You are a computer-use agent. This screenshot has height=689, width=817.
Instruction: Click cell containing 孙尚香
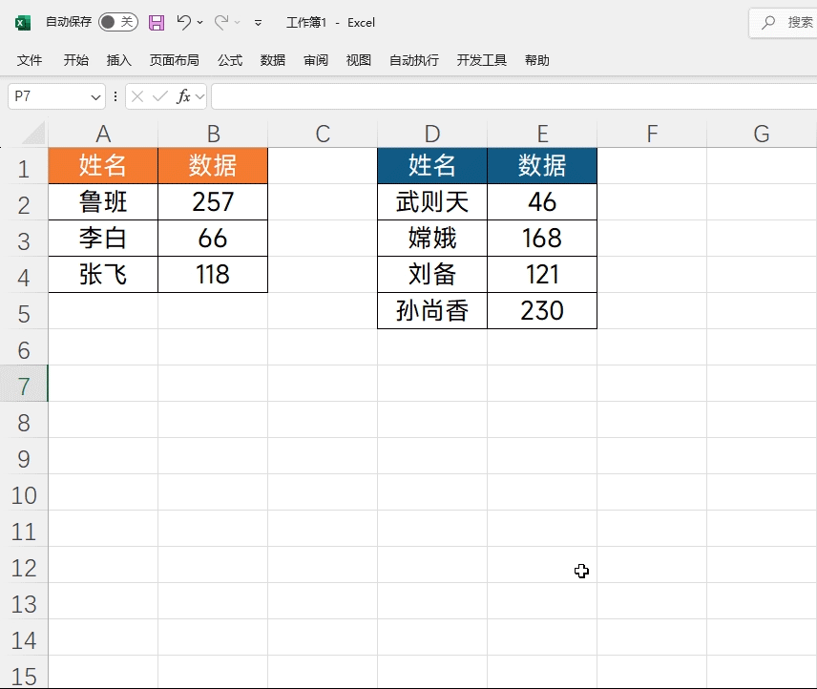[x=432, y=311]
